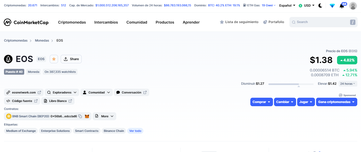The image size is (361, 152).
Task: Select Smart Contracts tag
Action: tap(87, 131)
